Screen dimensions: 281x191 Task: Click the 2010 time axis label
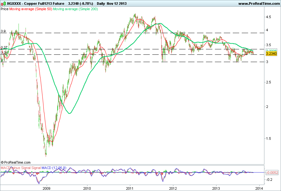tap(87, 188)
